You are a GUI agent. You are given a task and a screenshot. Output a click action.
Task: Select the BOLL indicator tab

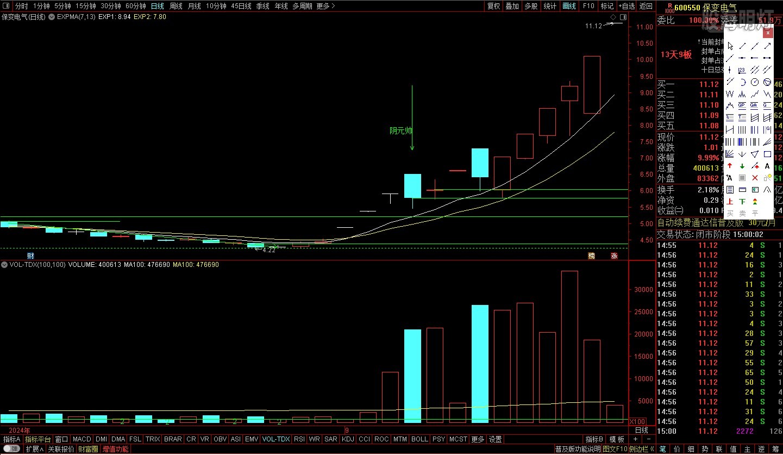point(419,439)
